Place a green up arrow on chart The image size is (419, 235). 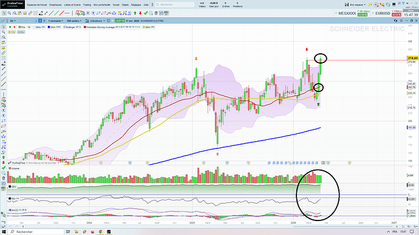click(x=135, y=13)
